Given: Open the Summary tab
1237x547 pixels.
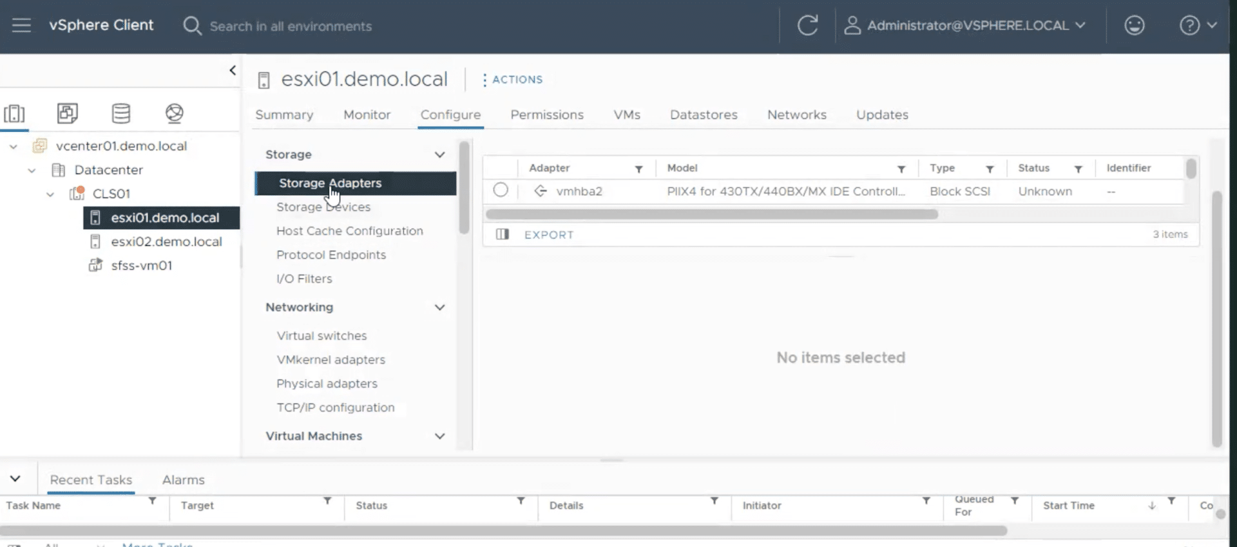Looking at the screenshot, I should click(x=284, y=115).
